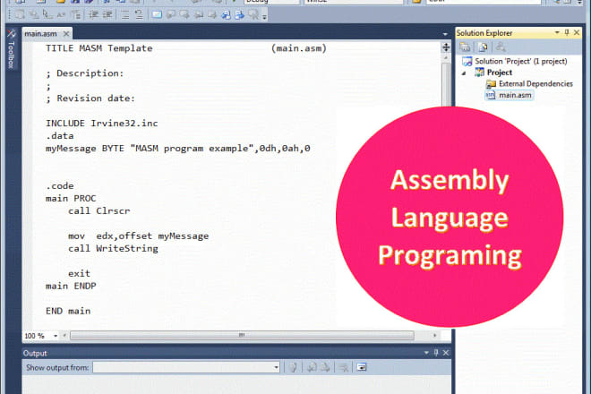Click the horizontal scroll left arrow
This screenshot has width=591, height=394.
pyautogui.click(x=64, y=335)
